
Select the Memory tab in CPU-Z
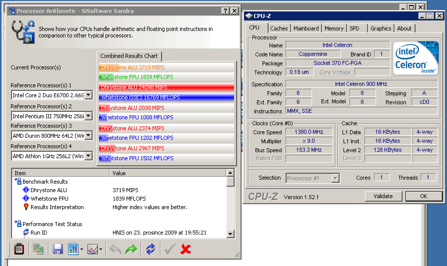(334, 28)
